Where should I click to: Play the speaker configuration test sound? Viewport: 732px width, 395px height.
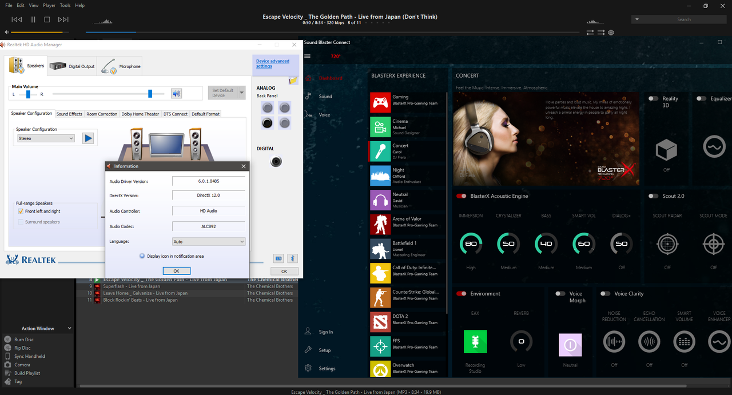pyautogui.click(x=88, y=138)
